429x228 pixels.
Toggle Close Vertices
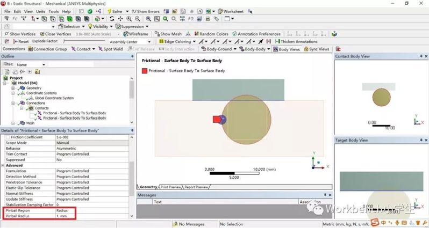(55, 34)
